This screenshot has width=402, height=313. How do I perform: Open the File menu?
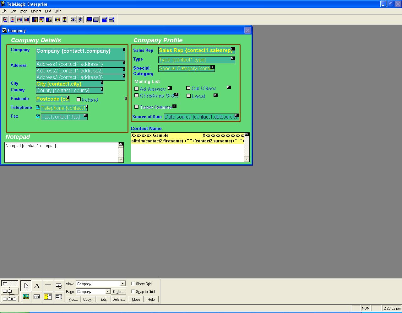coord(4,11)
